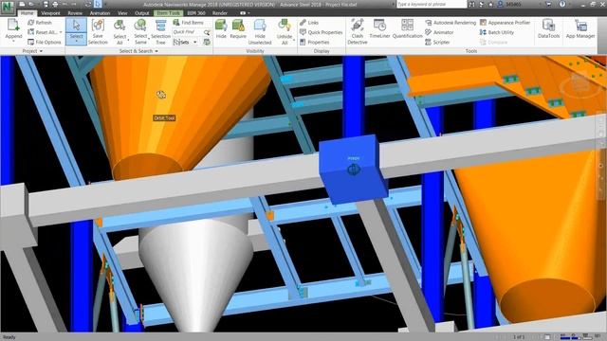Launch Batch Utility
This screenshot has height=341, width=607.
pos(497,32)
